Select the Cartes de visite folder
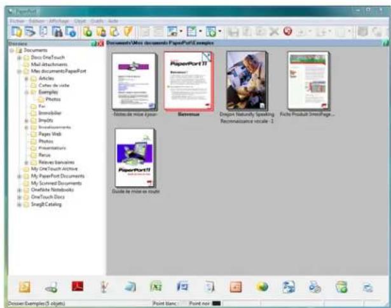This screenshot has width=391, height=308. [x=54, y=85]
